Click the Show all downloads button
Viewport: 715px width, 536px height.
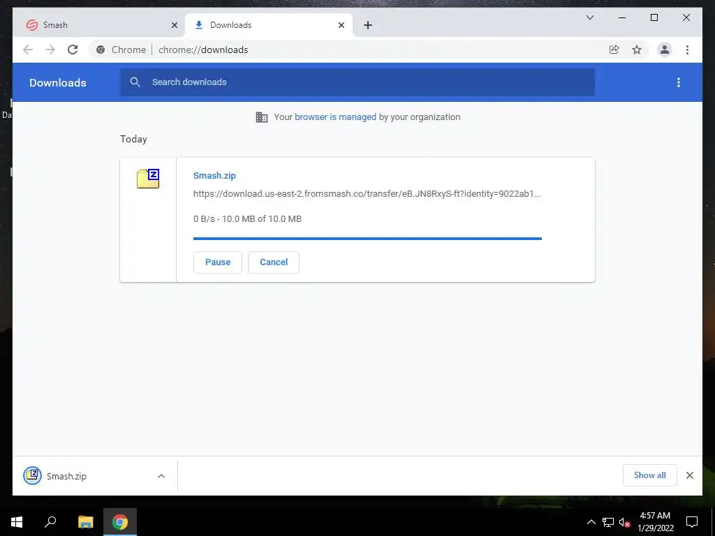(650, 475)
